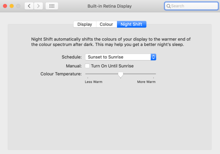The width and height of the screenshot is (220, 154).
Task: Click the blue arrows on Schedule popup
Action: [x=153, y=57]
